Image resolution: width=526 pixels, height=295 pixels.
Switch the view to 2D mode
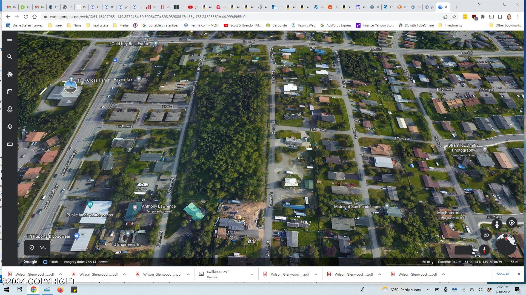click(x=486, y=235)
